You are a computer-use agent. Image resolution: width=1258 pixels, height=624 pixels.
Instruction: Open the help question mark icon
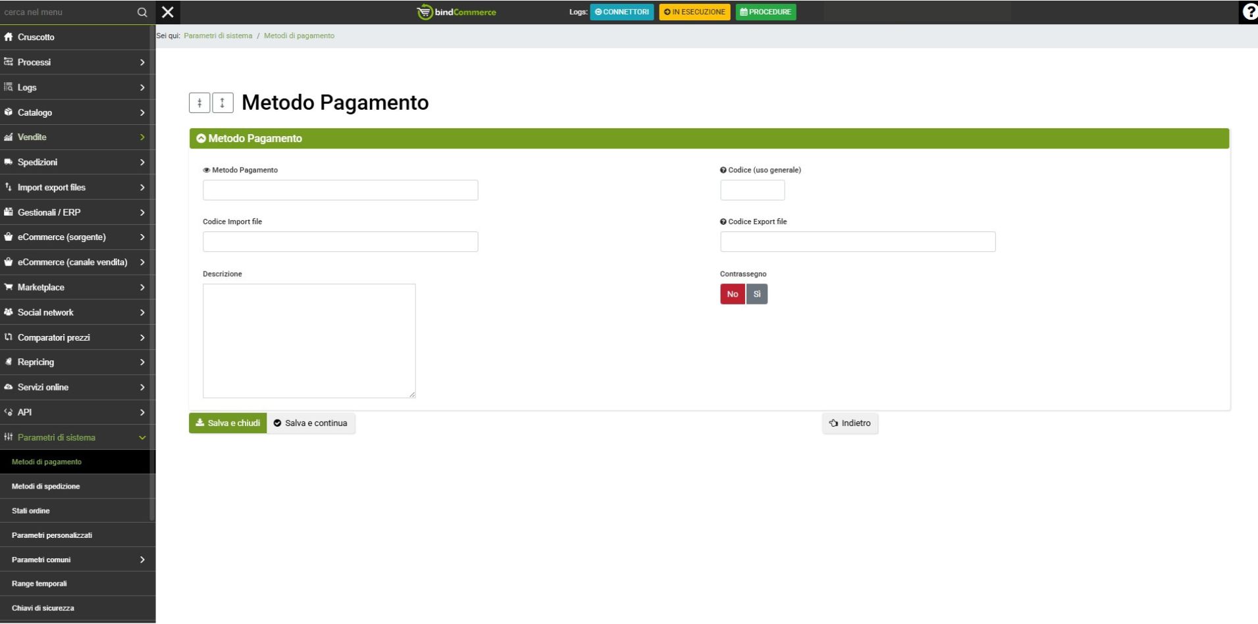[1249, 12]
